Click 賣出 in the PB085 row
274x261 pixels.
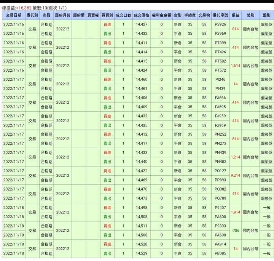(x=107, y=253)
